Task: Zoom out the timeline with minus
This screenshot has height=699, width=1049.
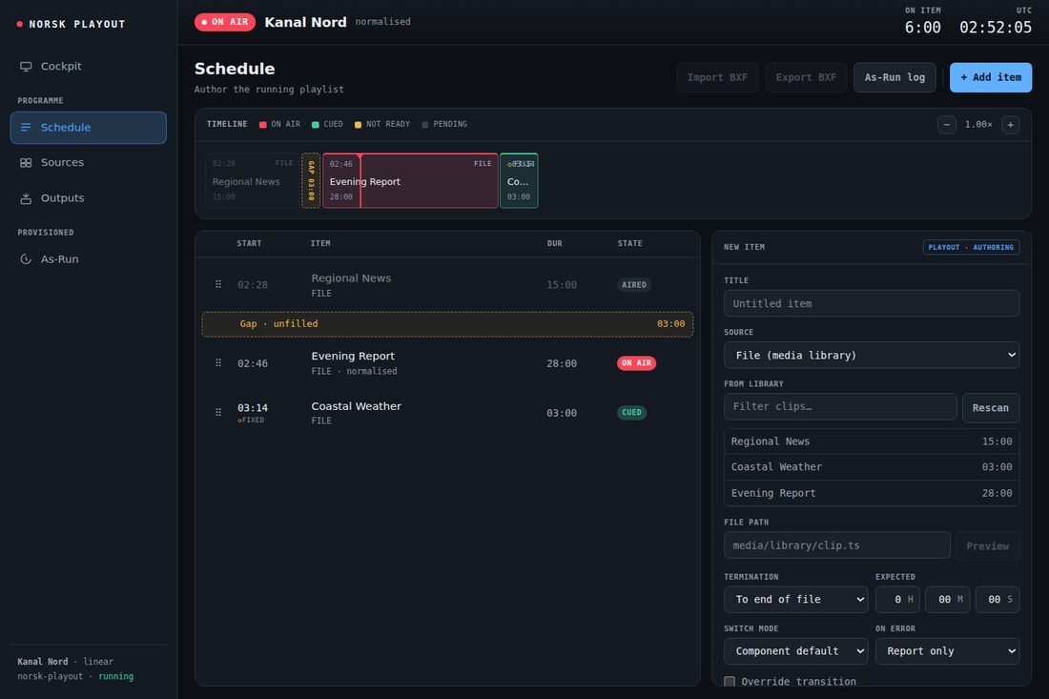Action: click(947, 124)
